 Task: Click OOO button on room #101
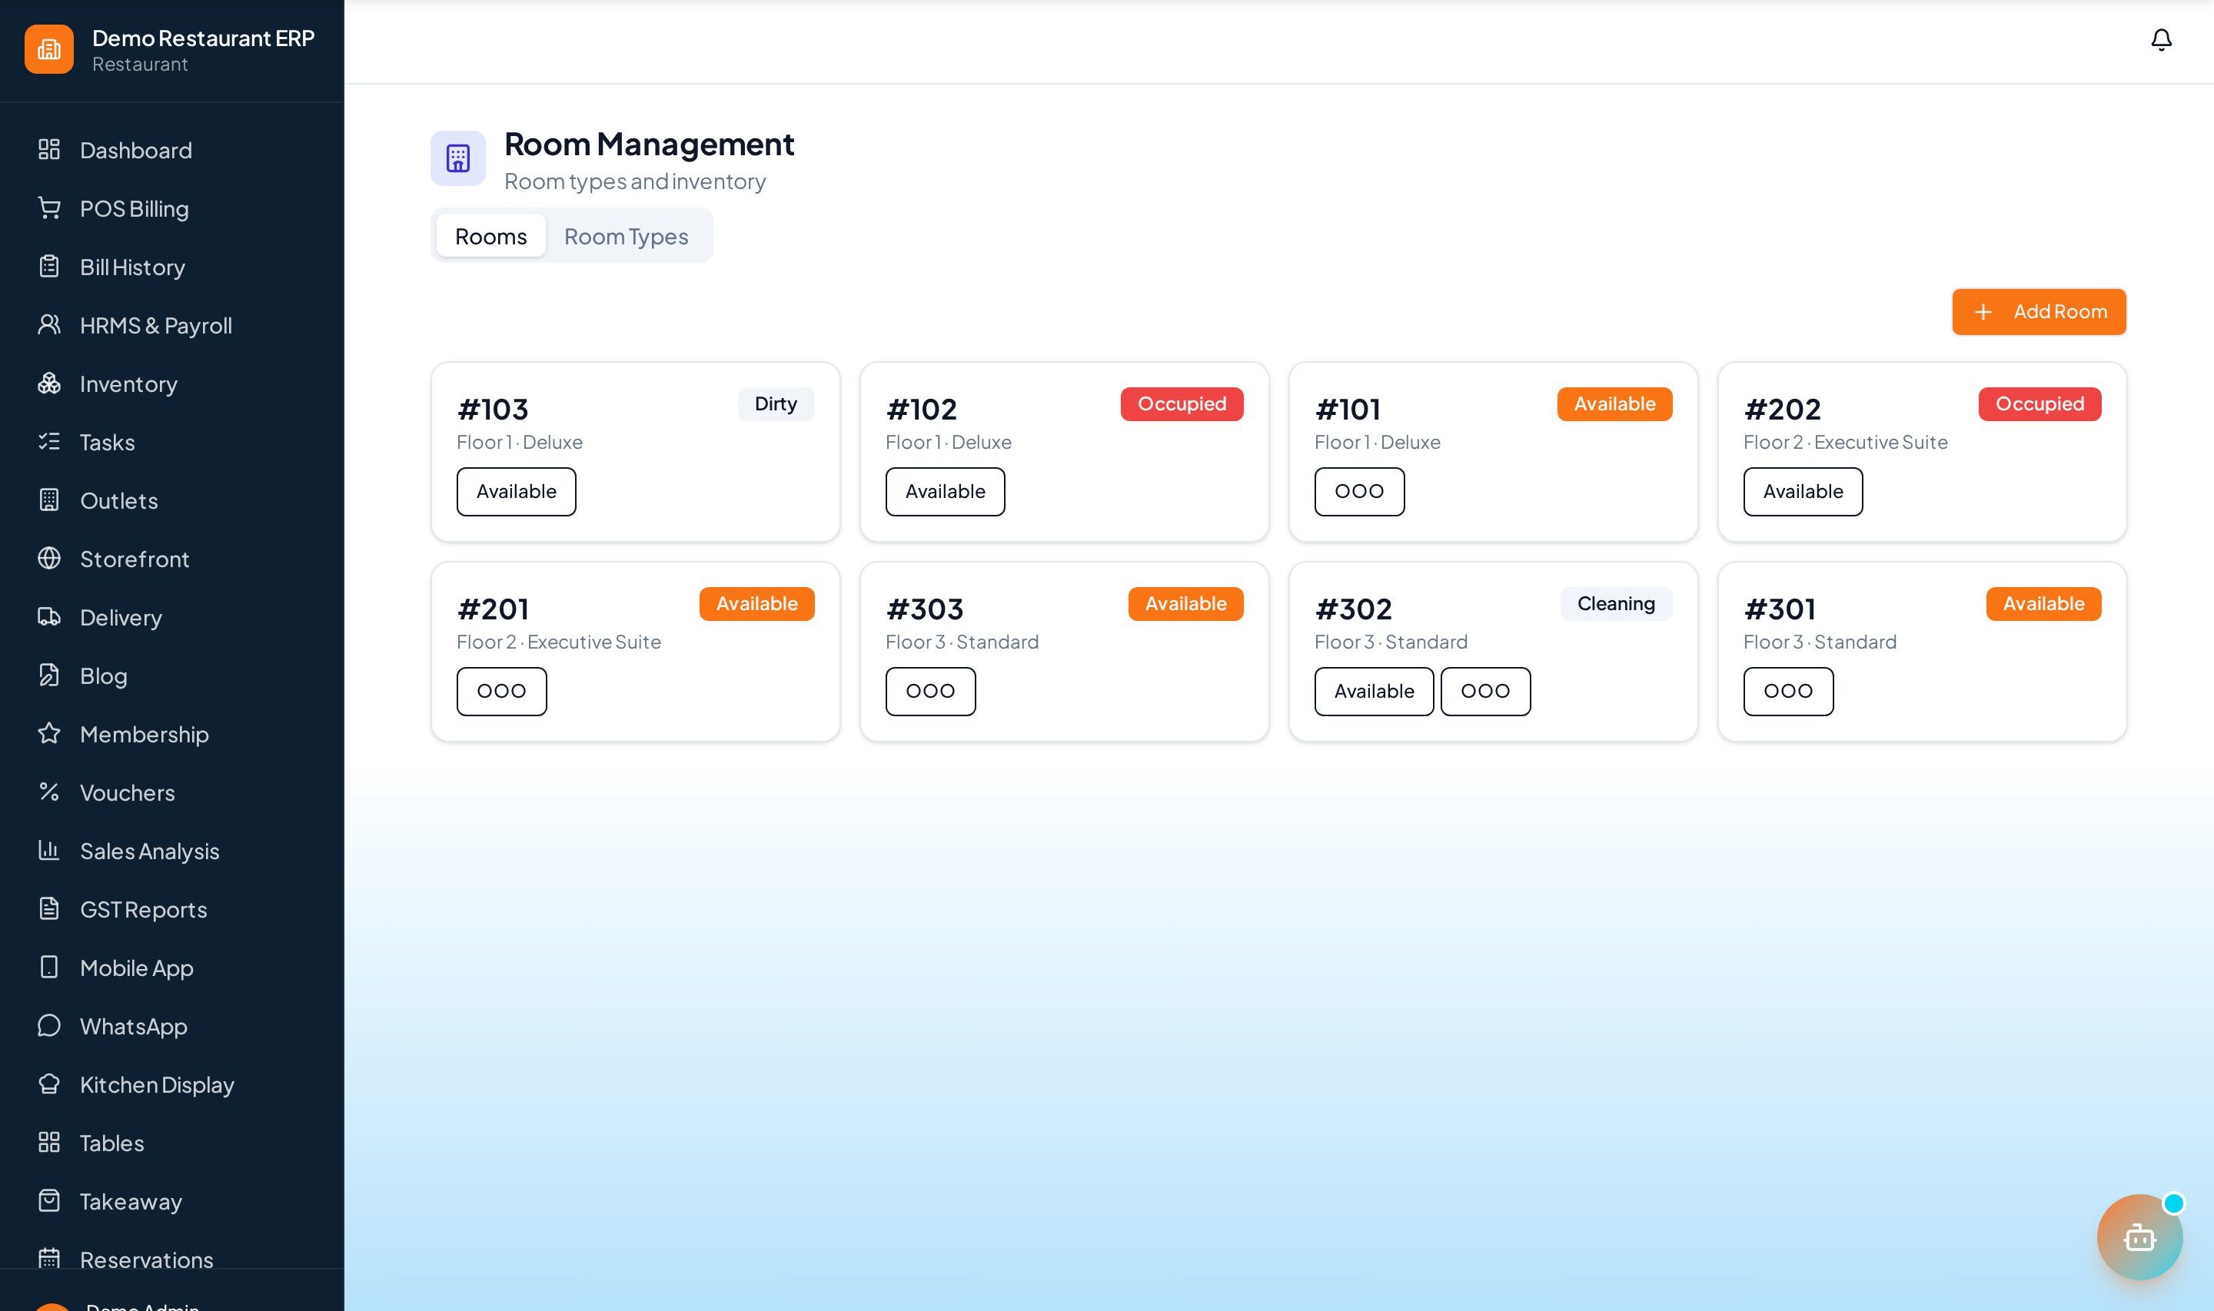click(x=1359, y=491)
